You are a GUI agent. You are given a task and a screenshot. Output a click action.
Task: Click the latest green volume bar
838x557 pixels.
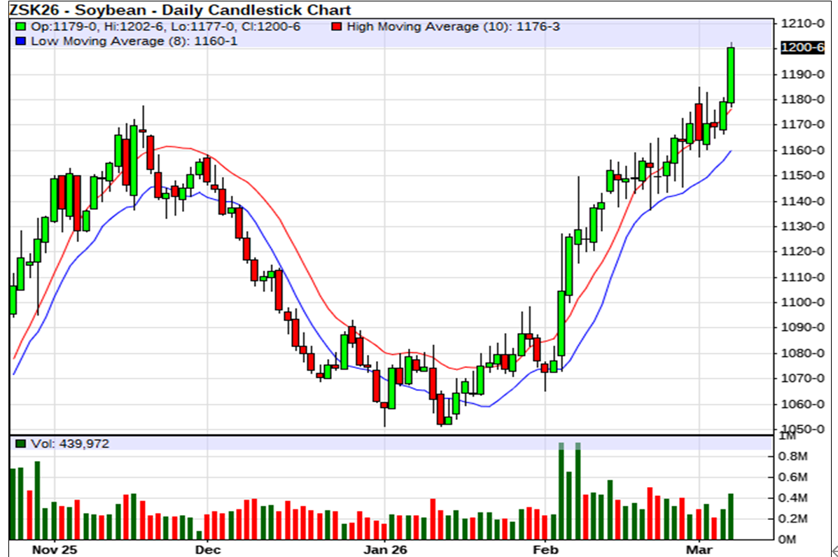pyautogui.click(x=731, y=516)
